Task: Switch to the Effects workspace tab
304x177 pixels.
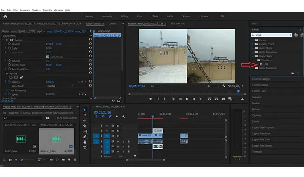Action: [155, 16]
